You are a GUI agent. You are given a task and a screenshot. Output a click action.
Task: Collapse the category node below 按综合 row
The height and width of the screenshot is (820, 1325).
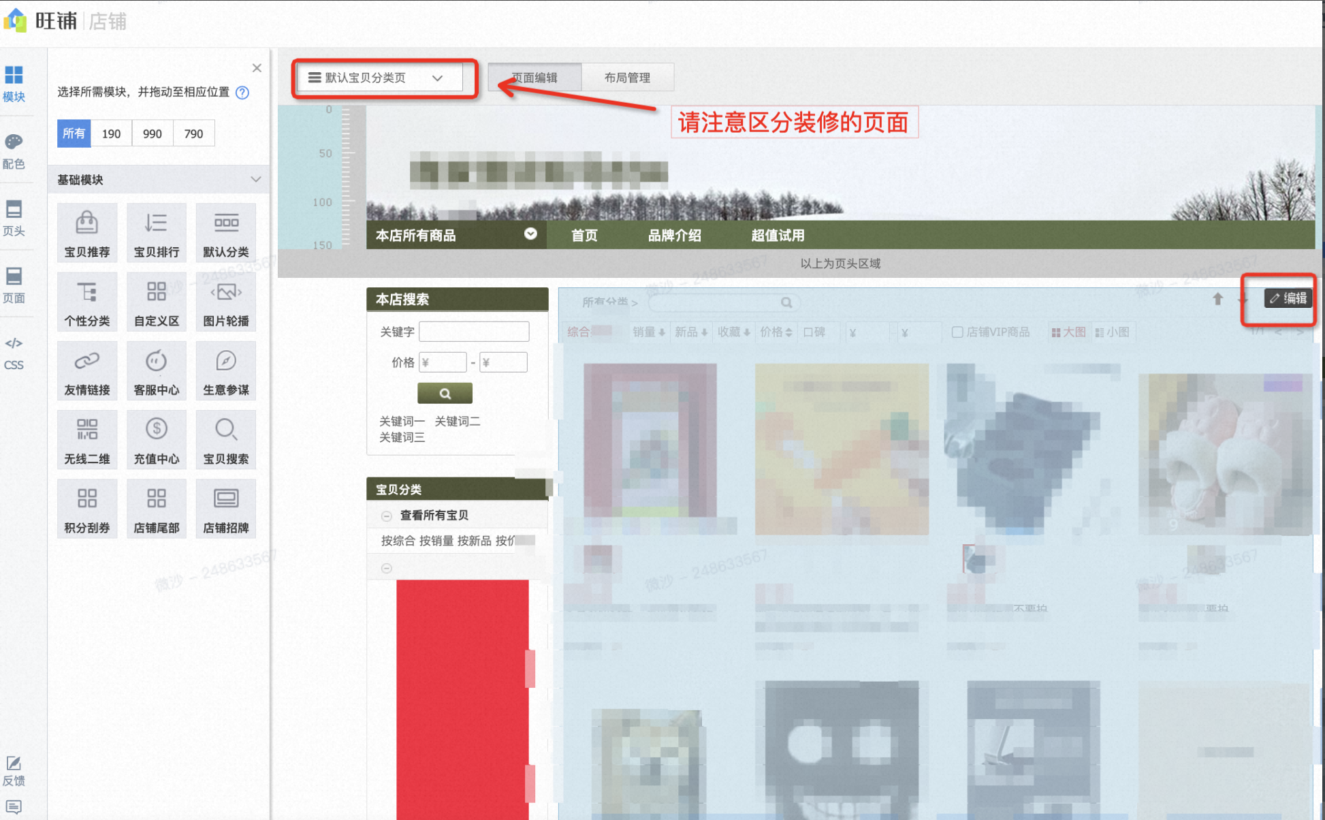coord(387,568)
